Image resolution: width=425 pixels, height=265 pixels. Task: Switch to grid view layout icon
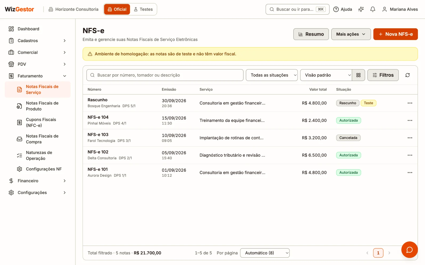point(358,75)
